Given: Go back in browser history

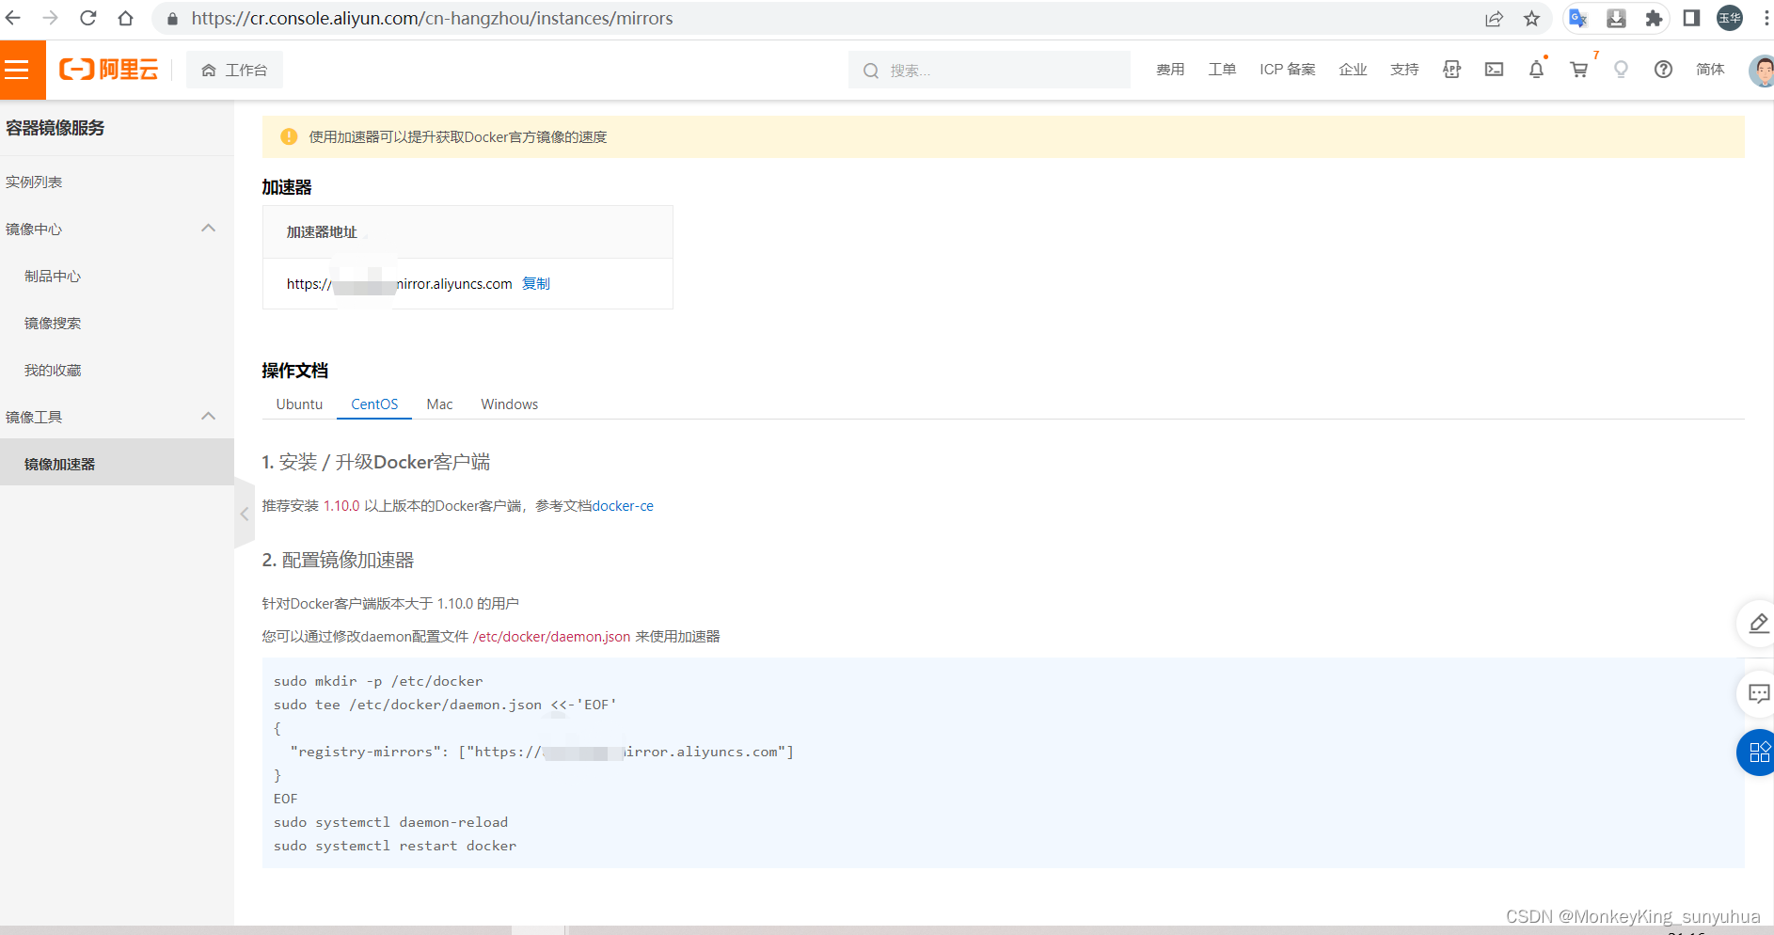Looking at the screenshot, I should point(13,18).
